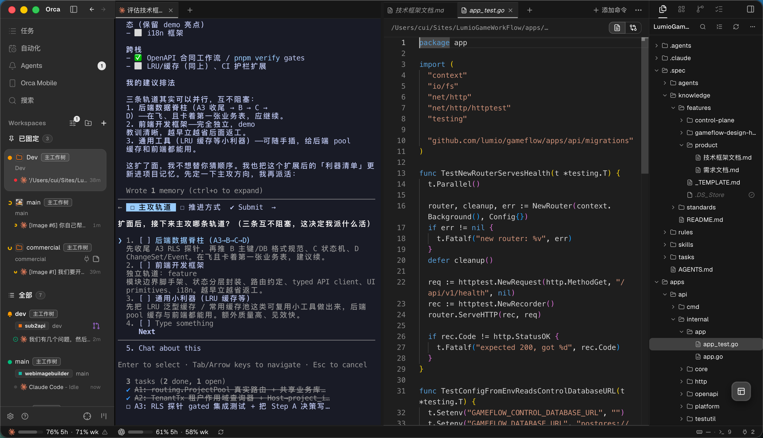This screenshot has width=763, height=438.
Task: Open the checklist panel icon
Action: pyautogui.click(x=719, y=10)
